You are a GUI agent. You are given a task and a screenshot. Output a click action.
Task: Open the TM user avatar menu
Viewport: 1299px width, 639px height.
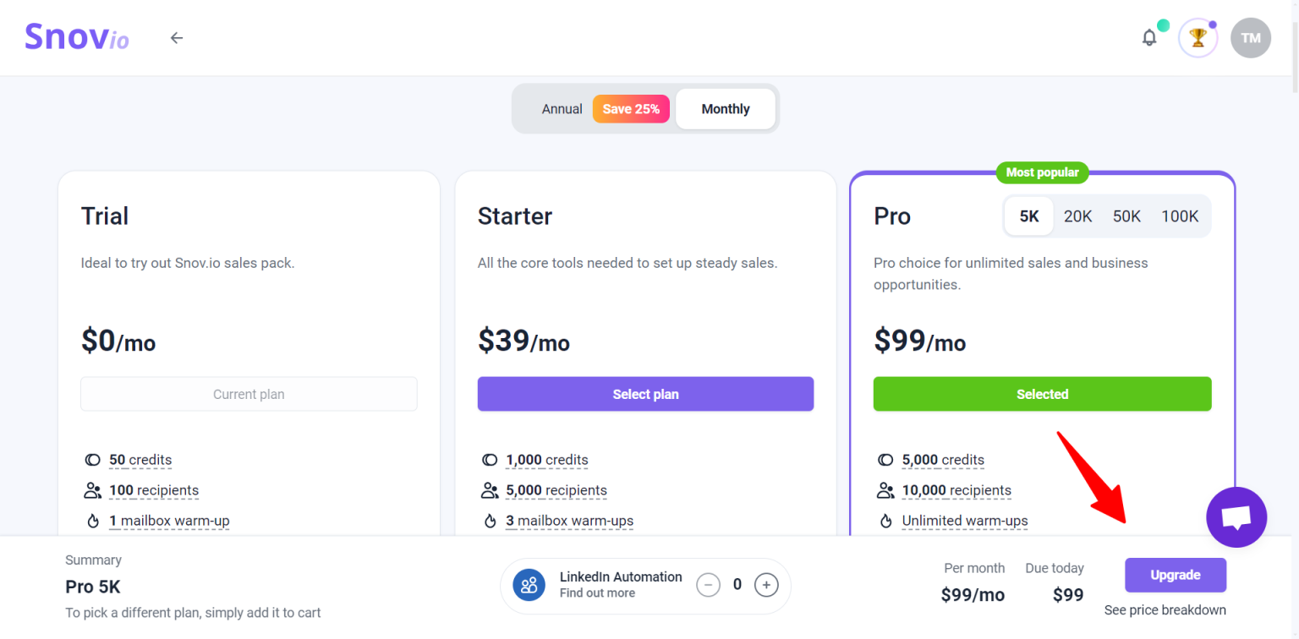click(1250, 38)
